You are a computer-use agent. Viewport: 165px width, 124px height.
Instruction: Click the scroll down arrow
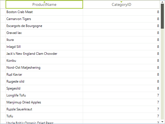click(x=162, y=122)
